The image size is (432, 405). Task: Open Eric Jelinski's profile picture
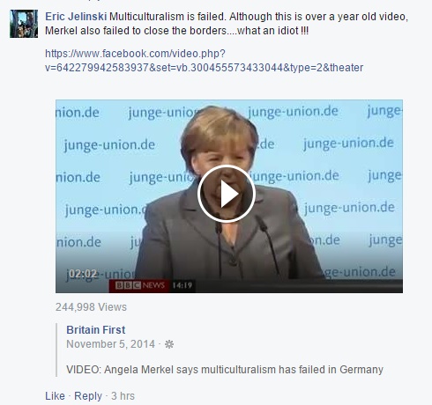(x=24, y=24)
